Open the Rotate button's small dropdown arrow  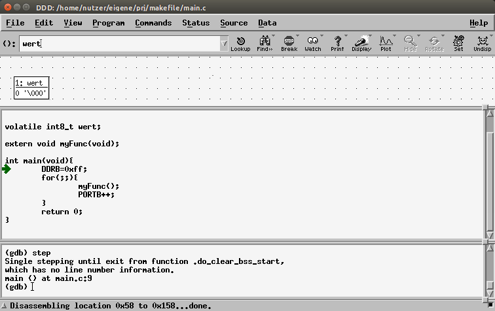pyautogui.click(x=443, y=35)
